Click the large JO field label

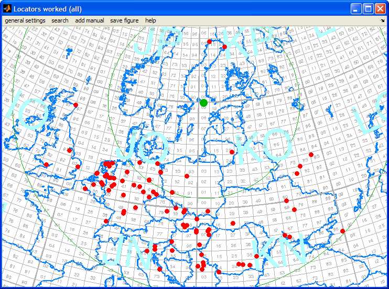(x=144, y=148)
